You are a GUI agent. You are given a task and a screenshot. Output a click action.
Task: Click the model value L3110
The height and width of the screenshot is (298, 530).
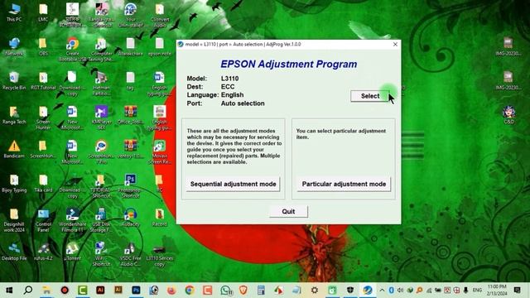pos(230,79)
